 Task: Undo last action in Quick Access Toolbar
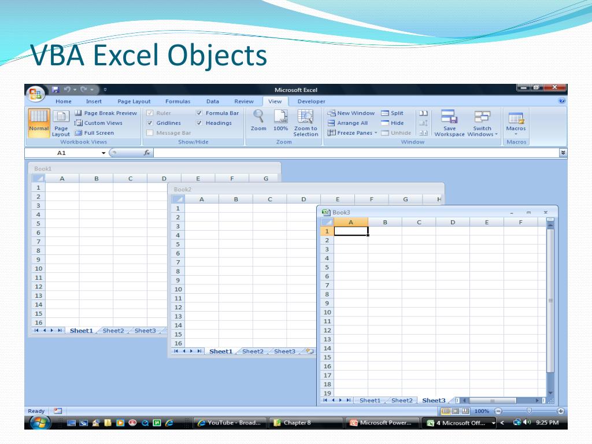coord(67,90)
